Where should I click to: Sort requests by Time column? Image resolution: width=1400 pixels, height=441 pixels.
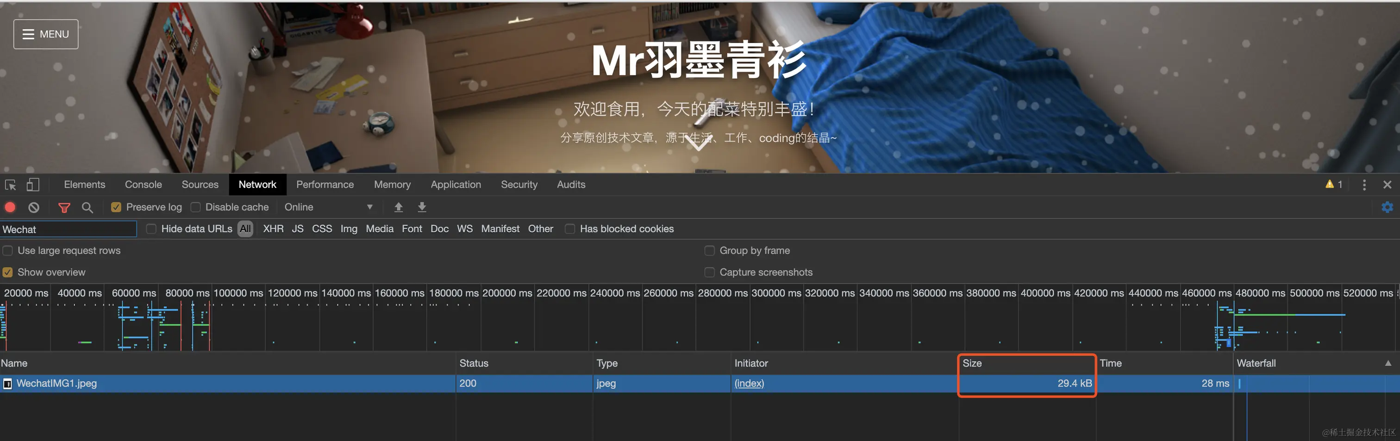(x=1165, y=363)
